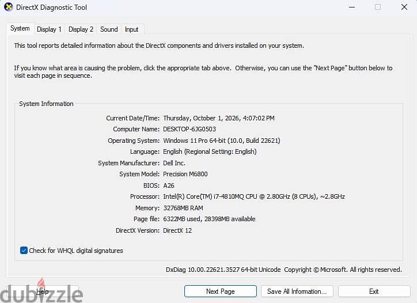The height and width of the screenshot is (303, 417).
Task: Open the Display 1 tab
Action: pos(49,29)
